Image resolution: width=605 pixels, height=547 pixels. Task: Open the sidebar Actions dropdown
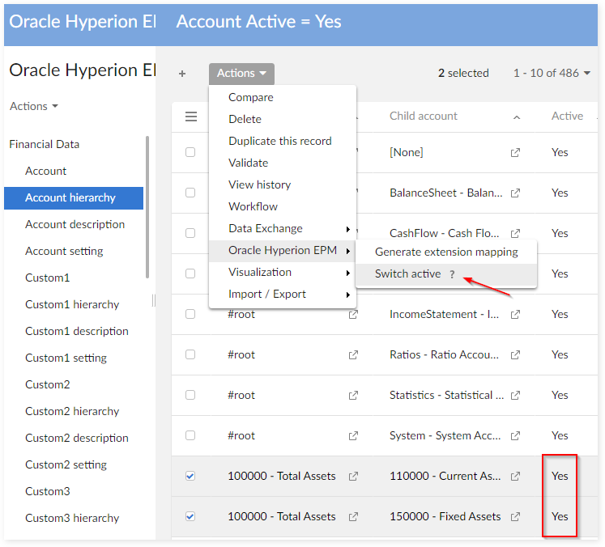pos(33,106)
